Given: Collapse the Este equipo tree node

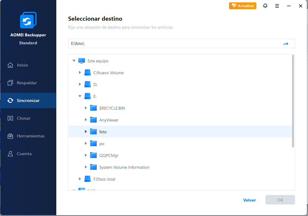Looking at the screenshot, I should [74, 61].
